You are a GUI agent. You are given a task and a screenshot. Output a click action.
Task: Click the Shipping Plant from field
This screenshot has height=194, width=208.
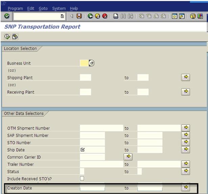[86, 77]
